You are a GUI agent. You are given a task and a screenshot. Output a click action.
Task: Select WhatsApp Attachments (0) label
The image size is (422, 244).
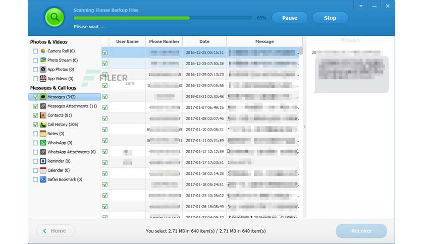coord(72,152)
